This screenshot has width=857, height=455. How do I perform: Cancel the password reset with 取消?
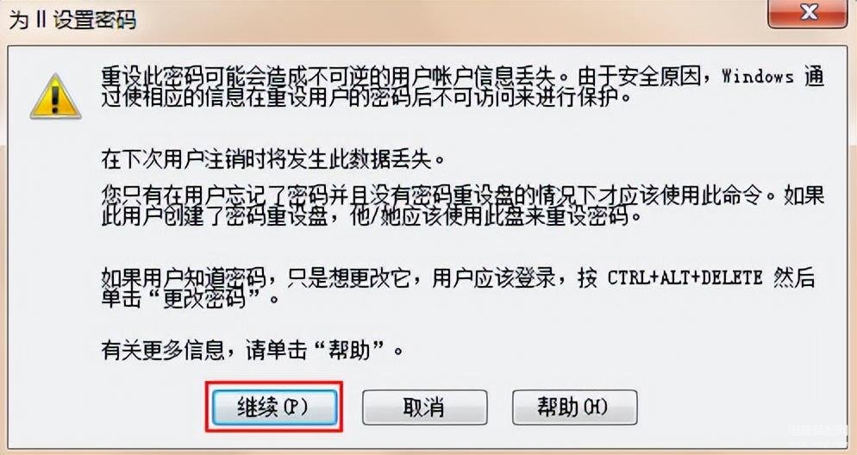pos(424,407)
